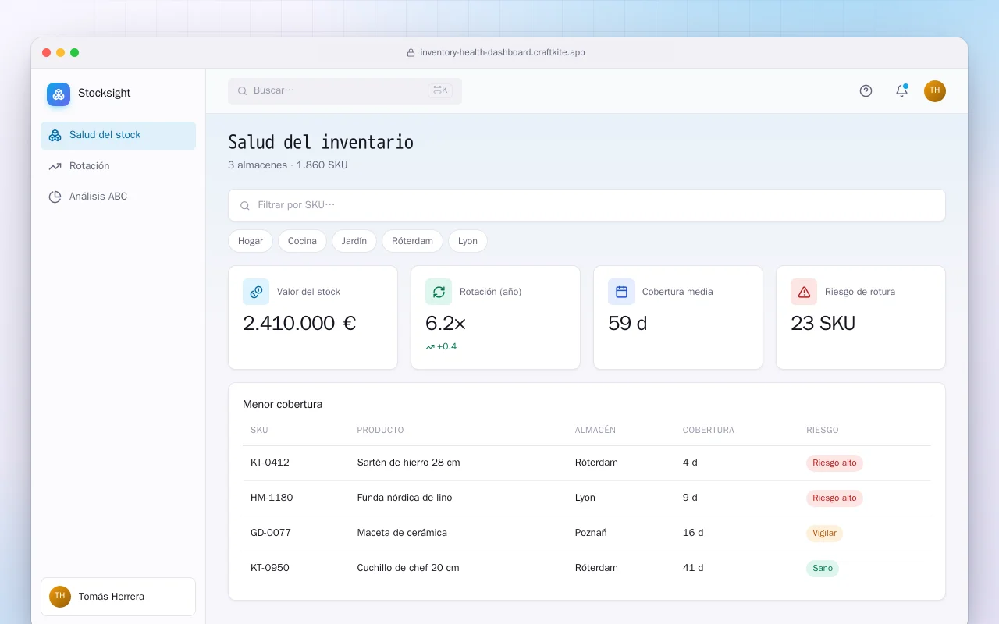Click the Sano risk badge
The height and width of the screenshot is (624, 999).
pos(823,569)
